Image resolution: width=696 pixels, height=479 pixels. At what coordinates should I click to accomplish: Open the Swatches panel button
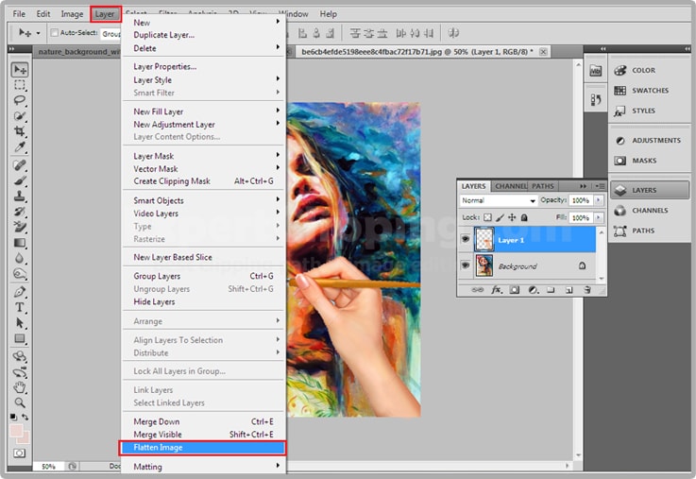pos(650,91)
